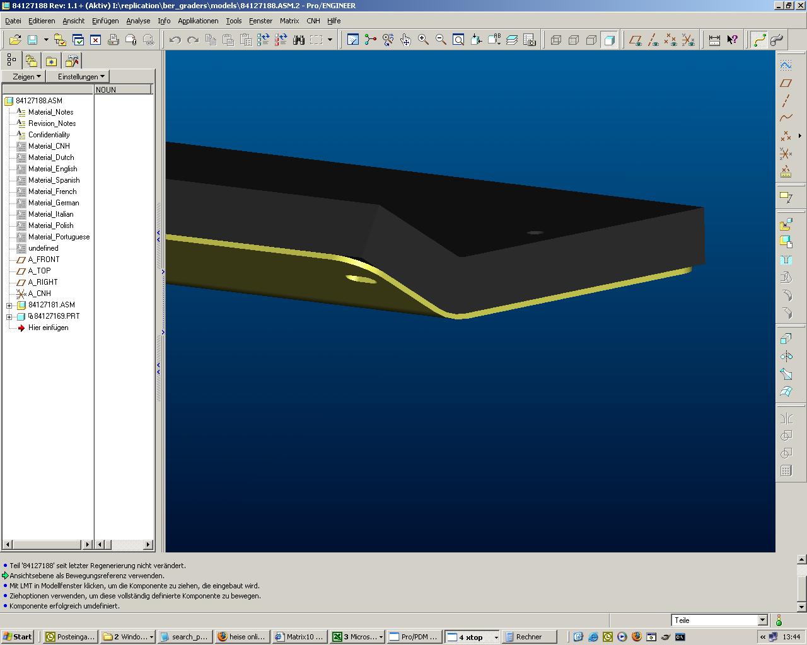807x645 pixels.
Task: Select the coordinate system tool in right toolbar
Action: click(x=786, y=153)
